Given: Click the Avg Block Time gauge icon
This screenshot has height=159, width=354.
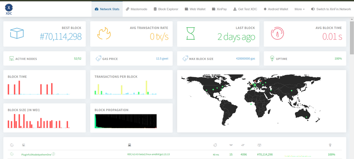Looking at the screenshot, I should [277, 34].
